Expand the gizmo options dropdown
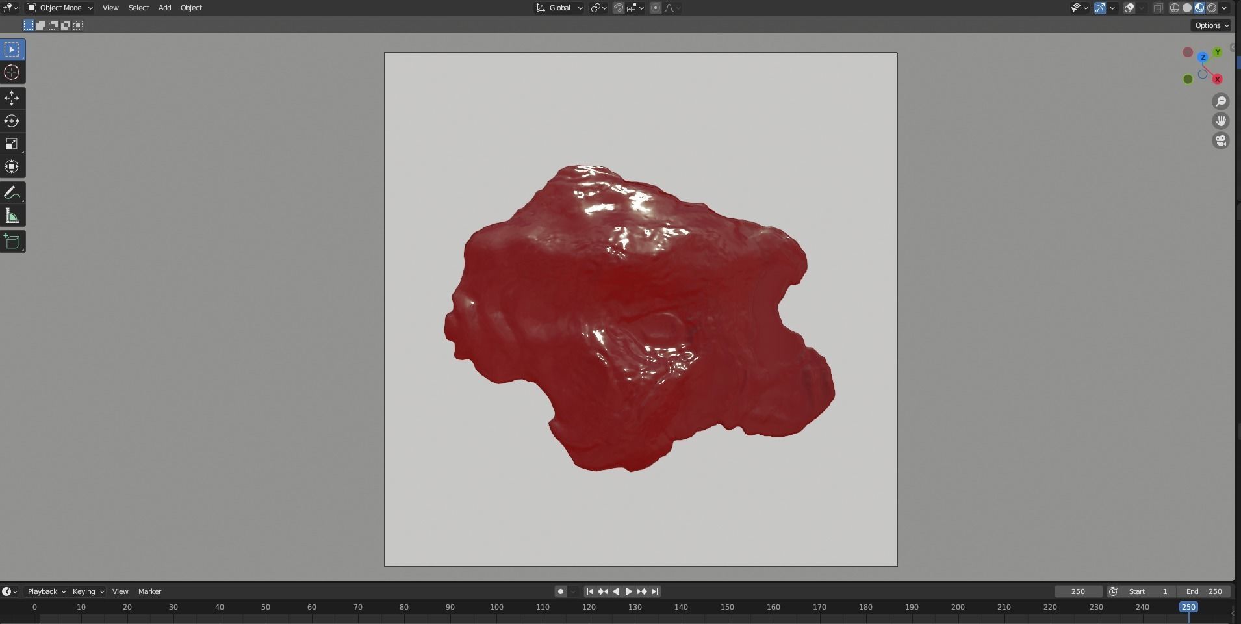 tap(1112, 8)
